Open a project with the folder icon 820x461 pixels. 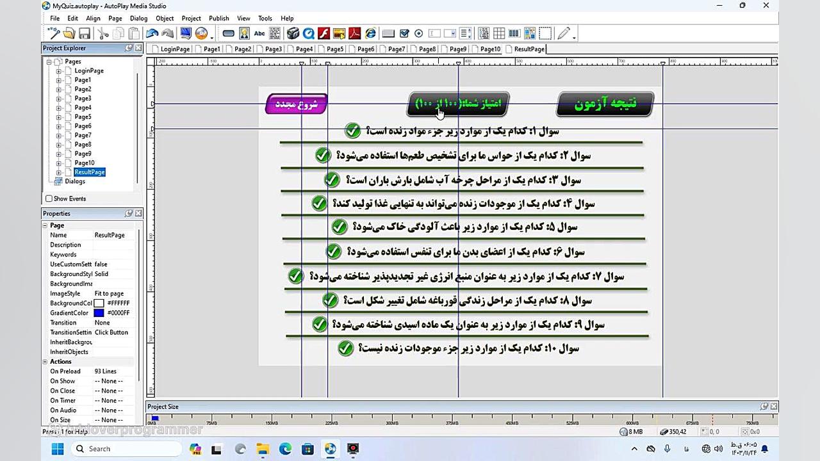70,33
